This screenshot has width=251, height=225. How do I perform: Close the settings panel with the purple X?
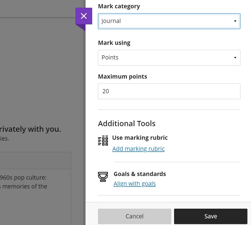pyautogui.click(x=84, y=16)
